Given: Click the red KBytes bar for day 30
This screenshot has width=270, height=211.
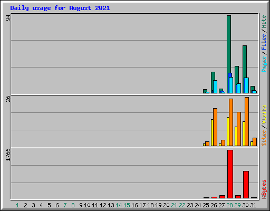Looking at the screenshot, I should tap(246, 185).
